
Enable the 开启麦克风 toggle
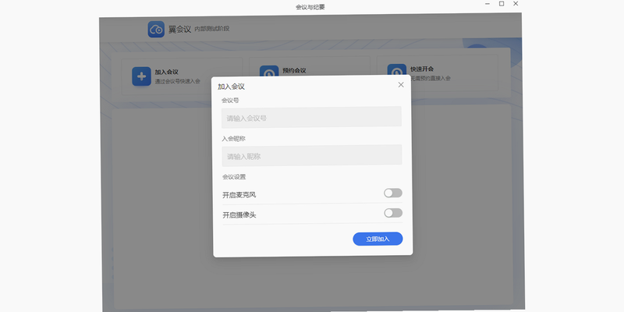[393, 193]
